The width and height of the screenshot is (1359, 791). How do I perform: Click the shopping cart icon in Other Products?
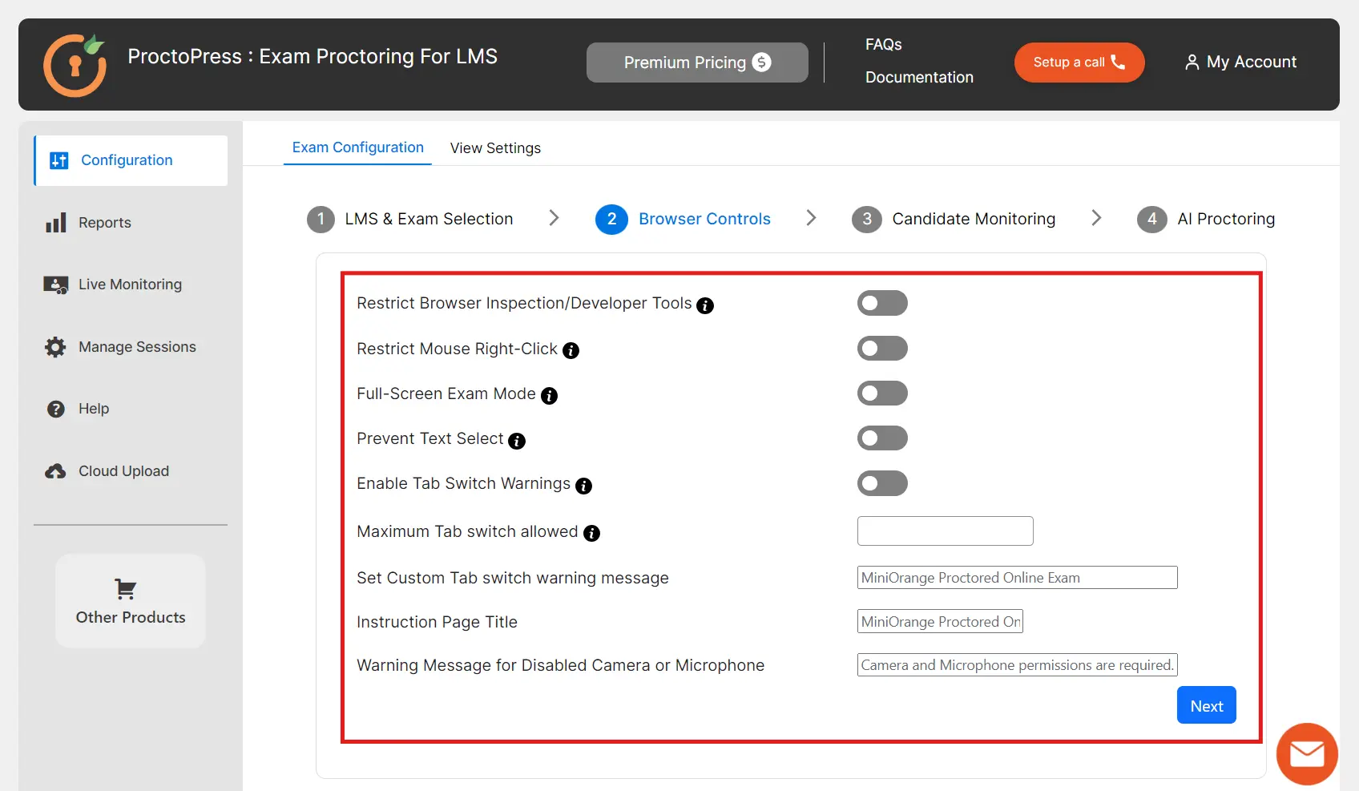[126, 589]
